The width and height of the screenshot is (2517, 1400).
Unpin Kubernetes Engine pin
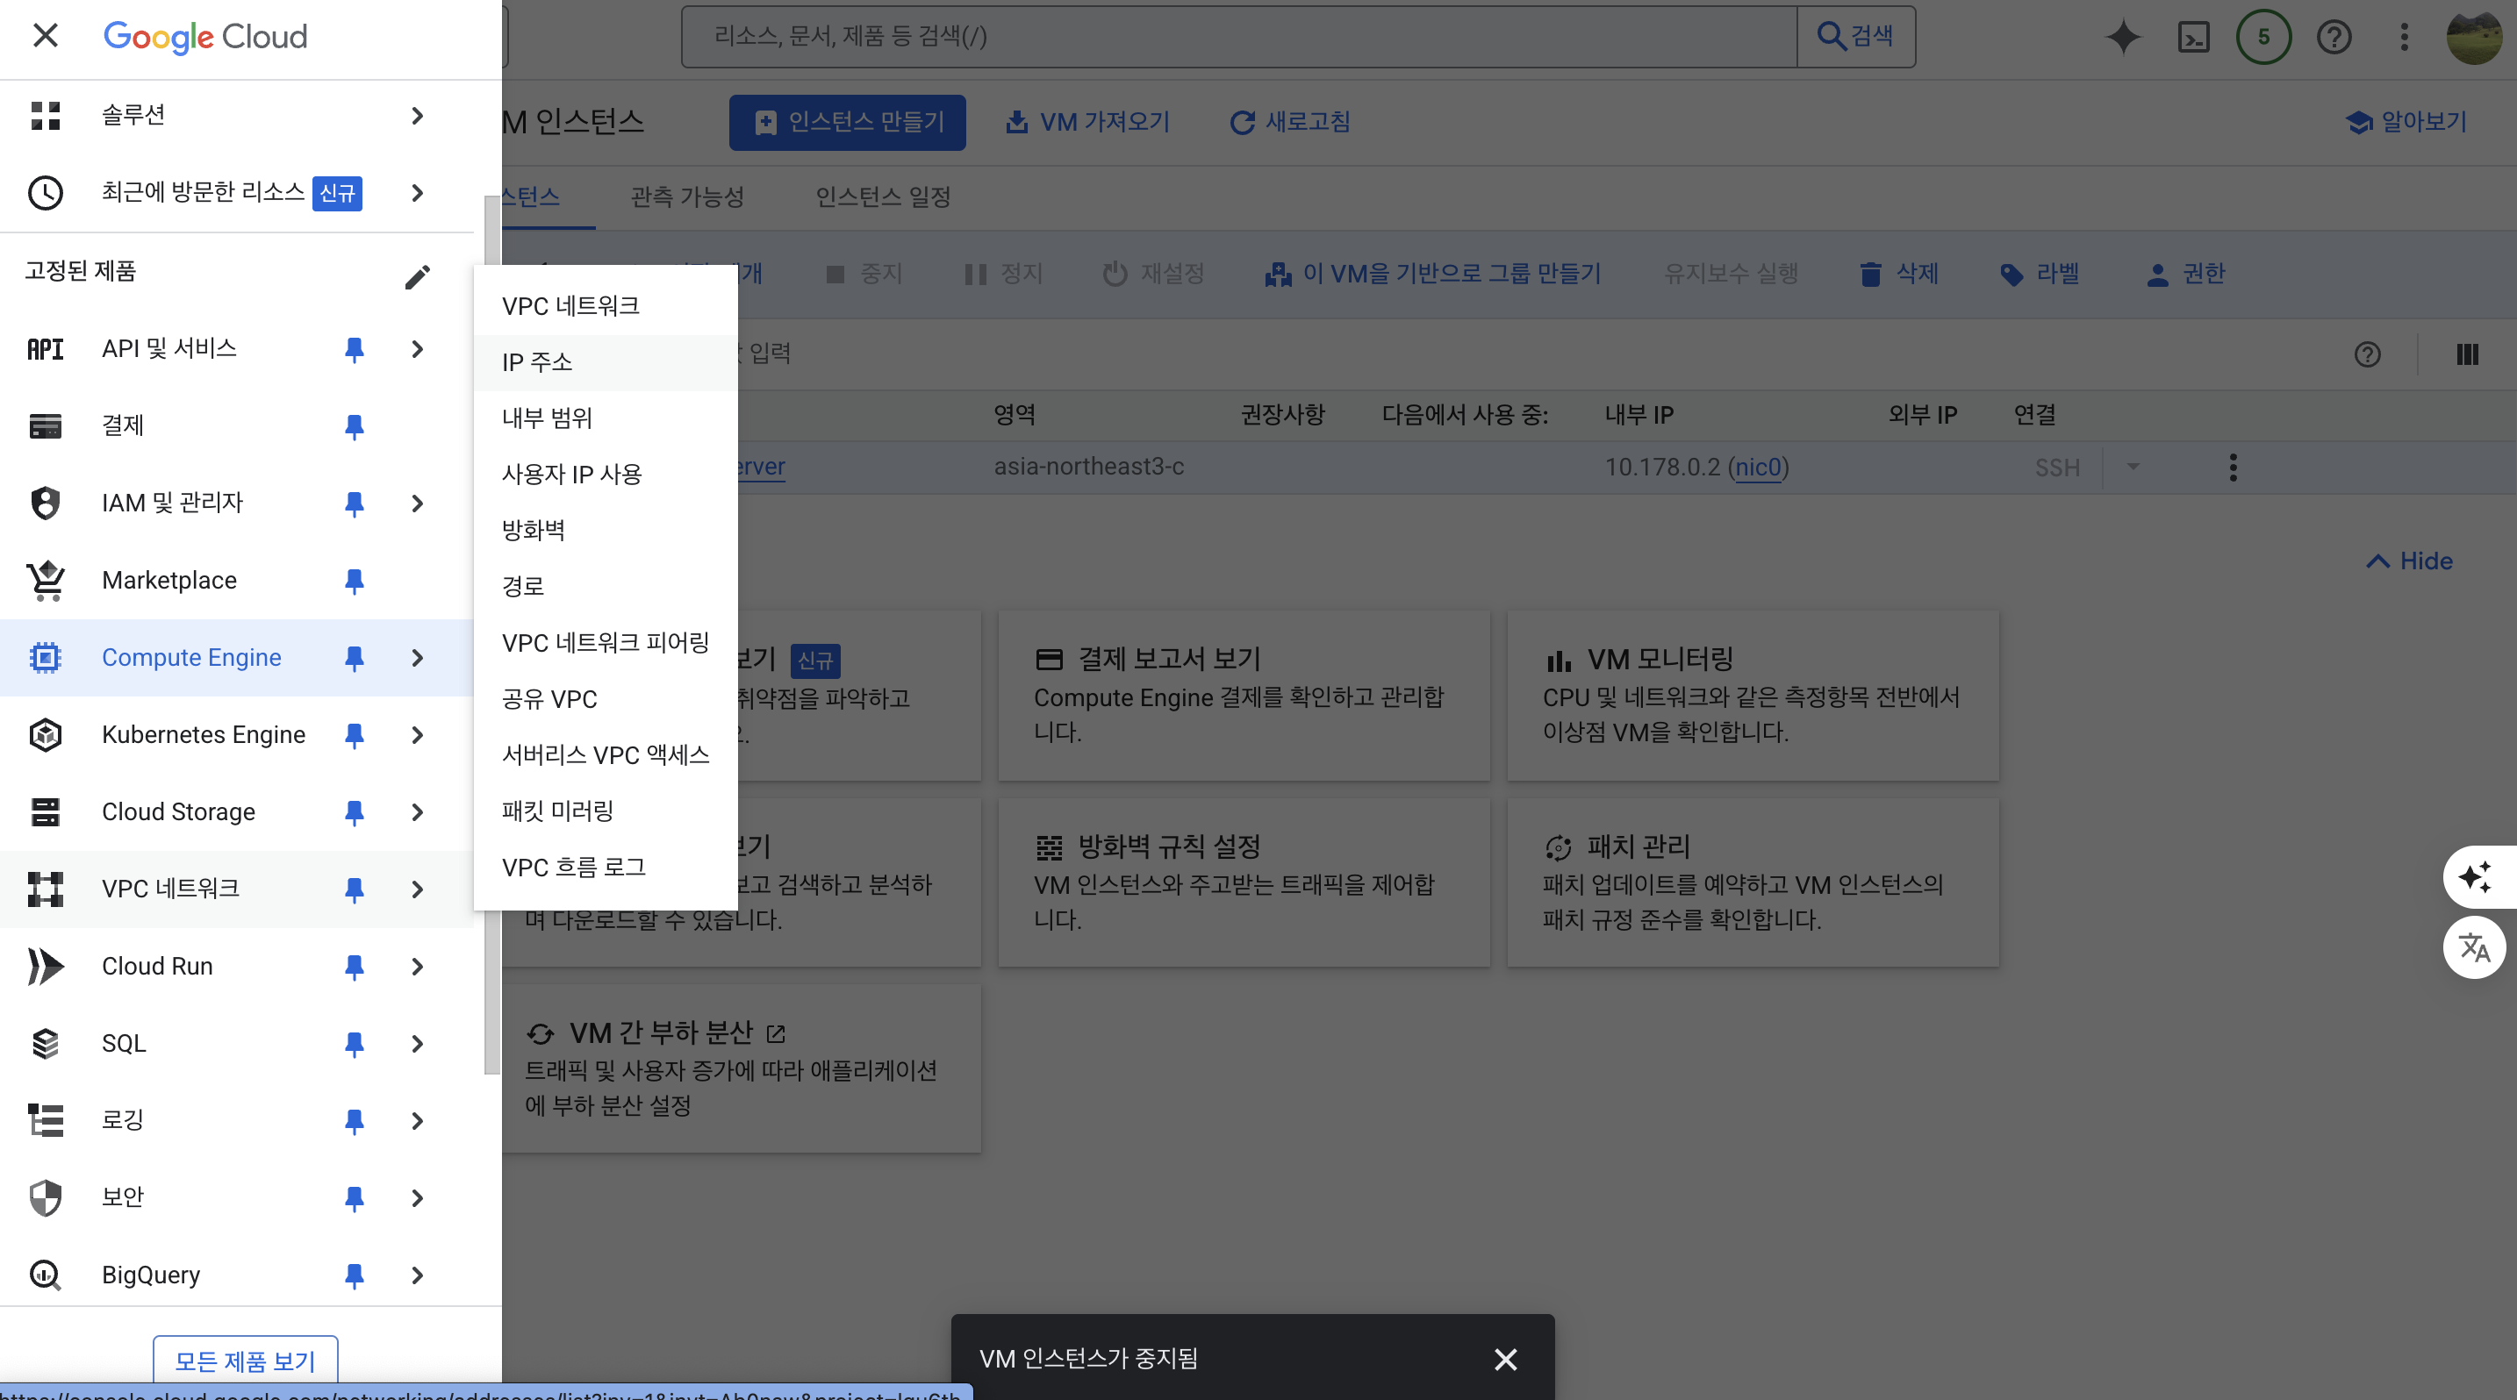click(354, 735)
